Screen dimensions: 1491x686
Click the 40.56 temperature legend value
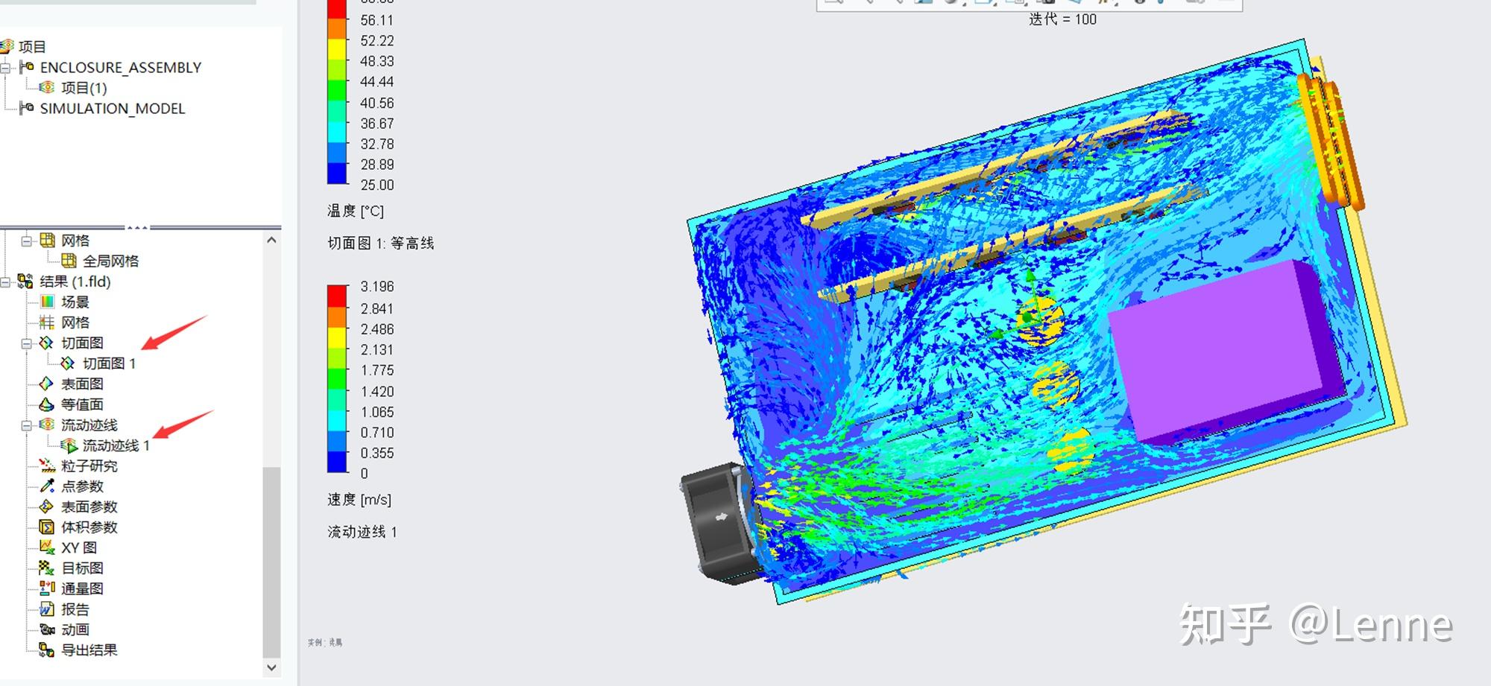pyautogui.click(x=377, y=103)
